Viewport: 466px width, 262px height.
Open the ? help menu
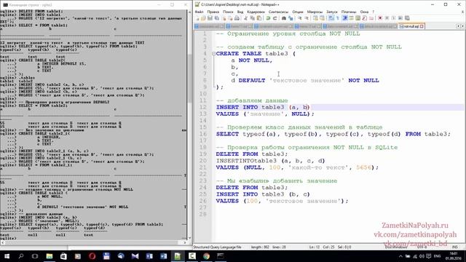point(374,12)
